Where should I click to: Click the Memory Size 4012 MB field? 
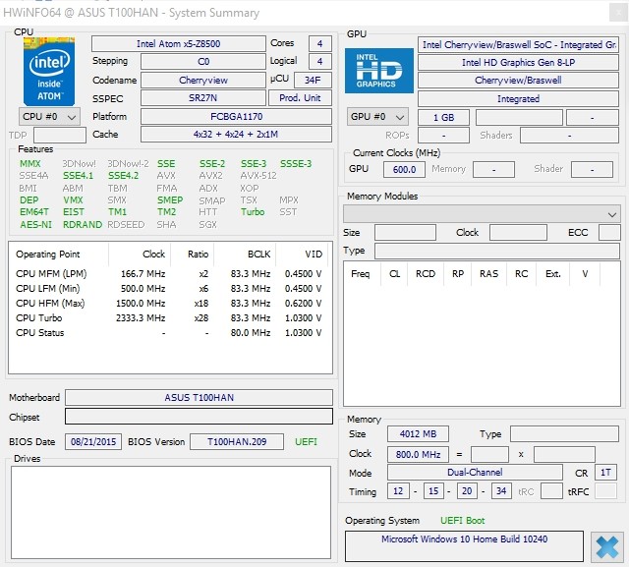[418, 434]
